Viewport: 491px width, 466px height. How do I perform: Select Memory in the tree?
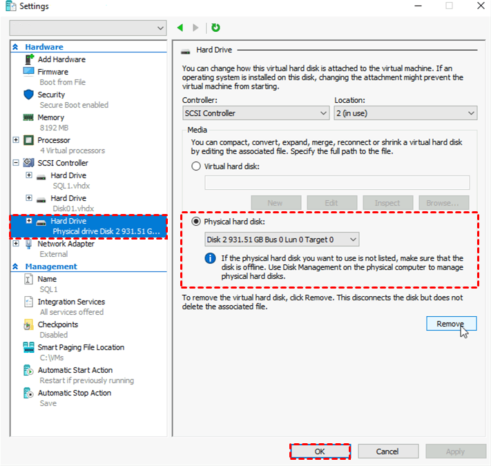51,117
